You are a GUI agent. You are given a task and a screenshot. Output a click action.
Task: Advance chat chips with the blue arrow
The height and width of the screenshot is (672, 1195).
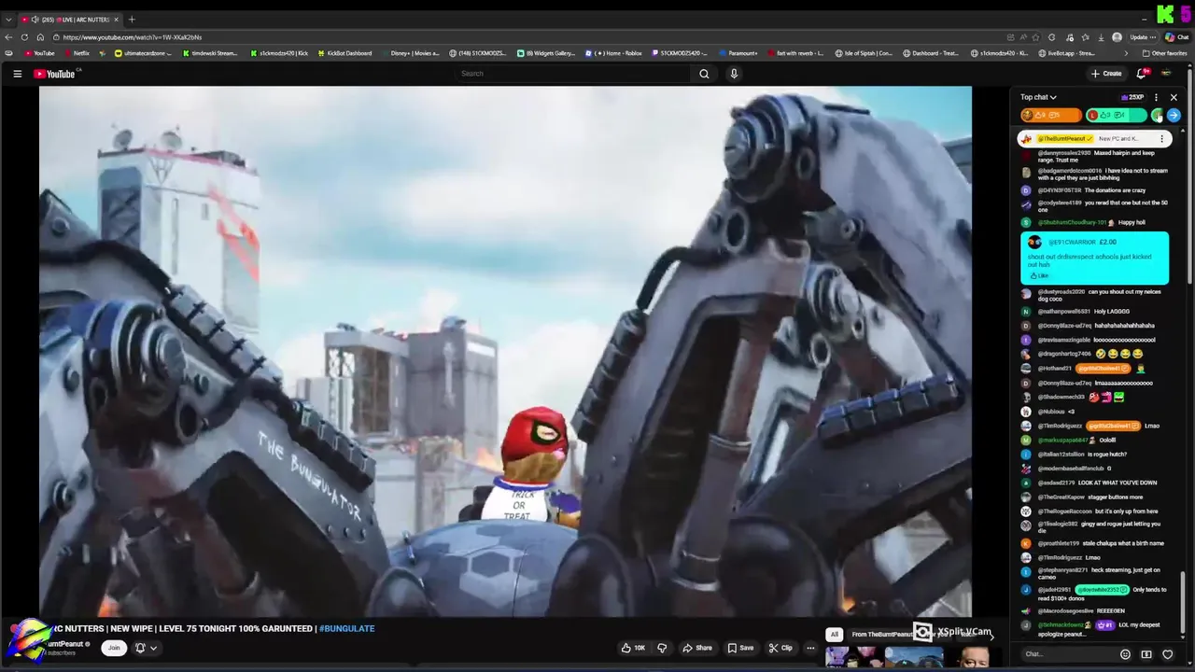pos(1174,116)
